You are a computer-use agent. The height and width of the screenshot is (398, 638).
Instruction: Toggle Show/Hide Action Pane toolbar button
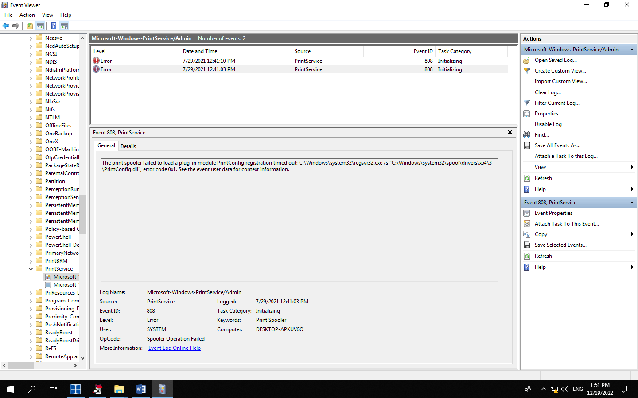tap(64, 26)
